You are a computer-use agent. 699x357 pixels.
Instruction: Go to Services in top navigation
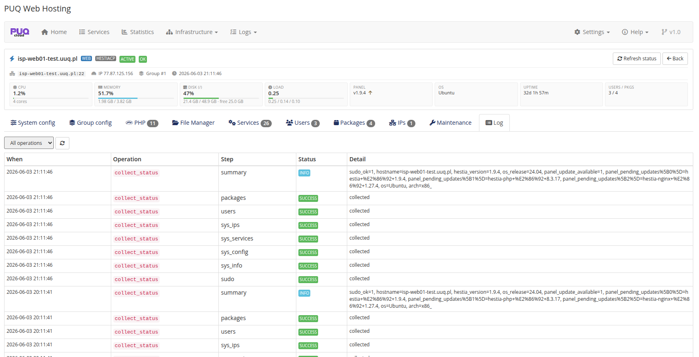coord(94,32)
